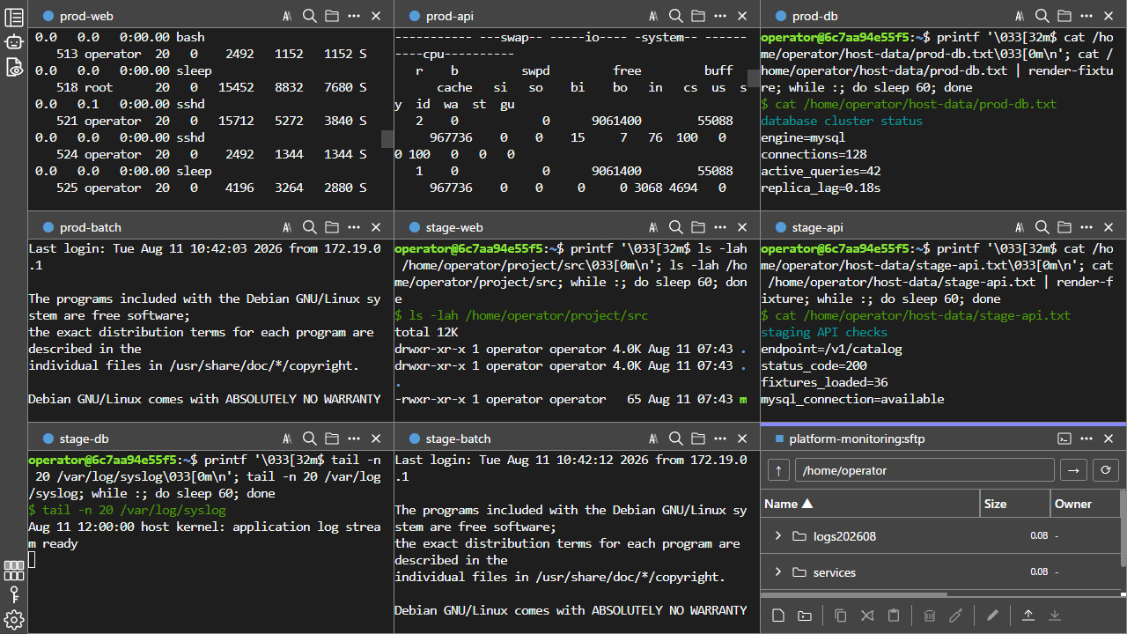This screenshot has height=634, width=1127.
Task: Search in the prod-db terminal pane
Action: (1042, 16)
